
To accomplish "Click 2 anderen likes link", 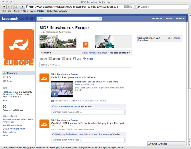I will pos(104,134).
